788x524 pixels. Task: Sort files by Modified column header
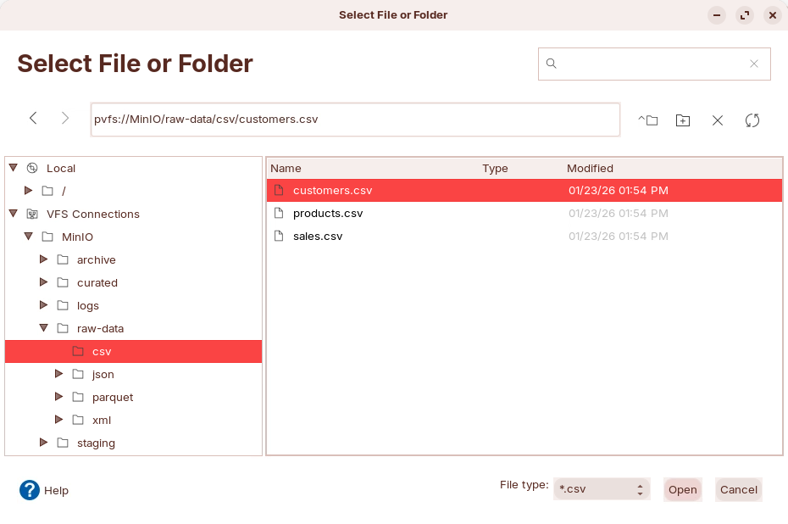590,169
